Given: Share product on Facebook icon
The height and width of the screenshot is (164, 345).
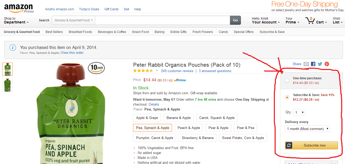Looking at the screenshot, I should tap(313, 64).
